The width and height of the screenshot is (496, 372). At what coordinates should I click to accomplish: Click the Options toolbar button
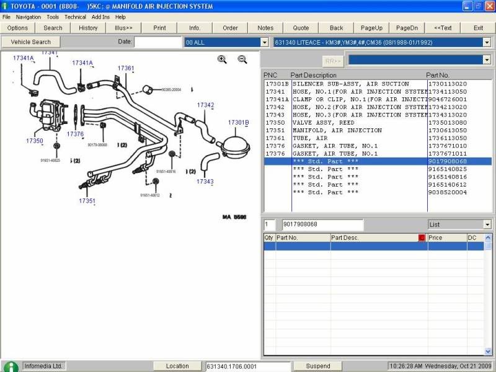18,28
